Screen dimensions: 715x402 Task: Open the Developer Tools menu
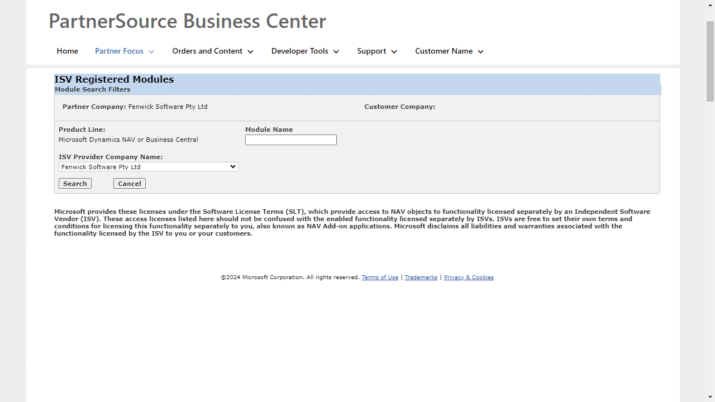306,51
